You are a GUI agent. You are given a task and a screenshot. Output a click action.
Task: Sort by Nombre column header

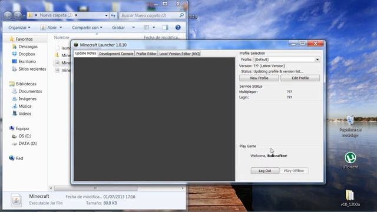coord(61,38)
